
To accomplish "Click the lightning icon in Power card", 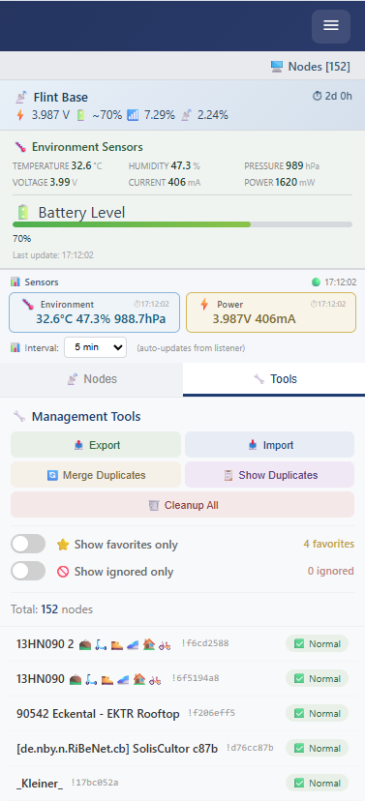I will 204,305.
